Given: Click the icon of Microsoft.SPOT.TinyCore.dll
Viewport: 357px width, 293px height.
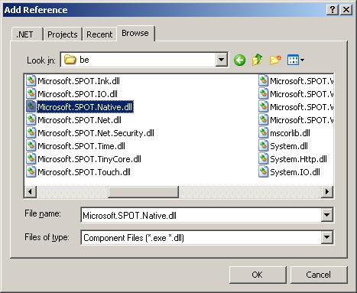Looking at the screenshot, I should point(31,159).
